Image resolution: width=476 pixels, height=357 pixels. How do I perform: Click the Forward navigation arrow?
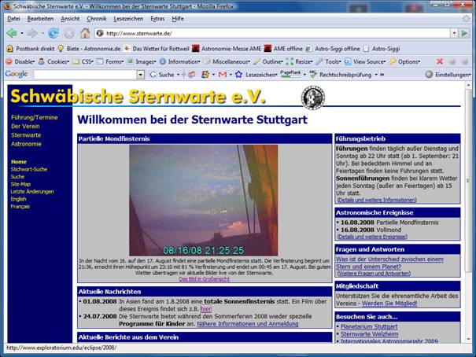32,33
